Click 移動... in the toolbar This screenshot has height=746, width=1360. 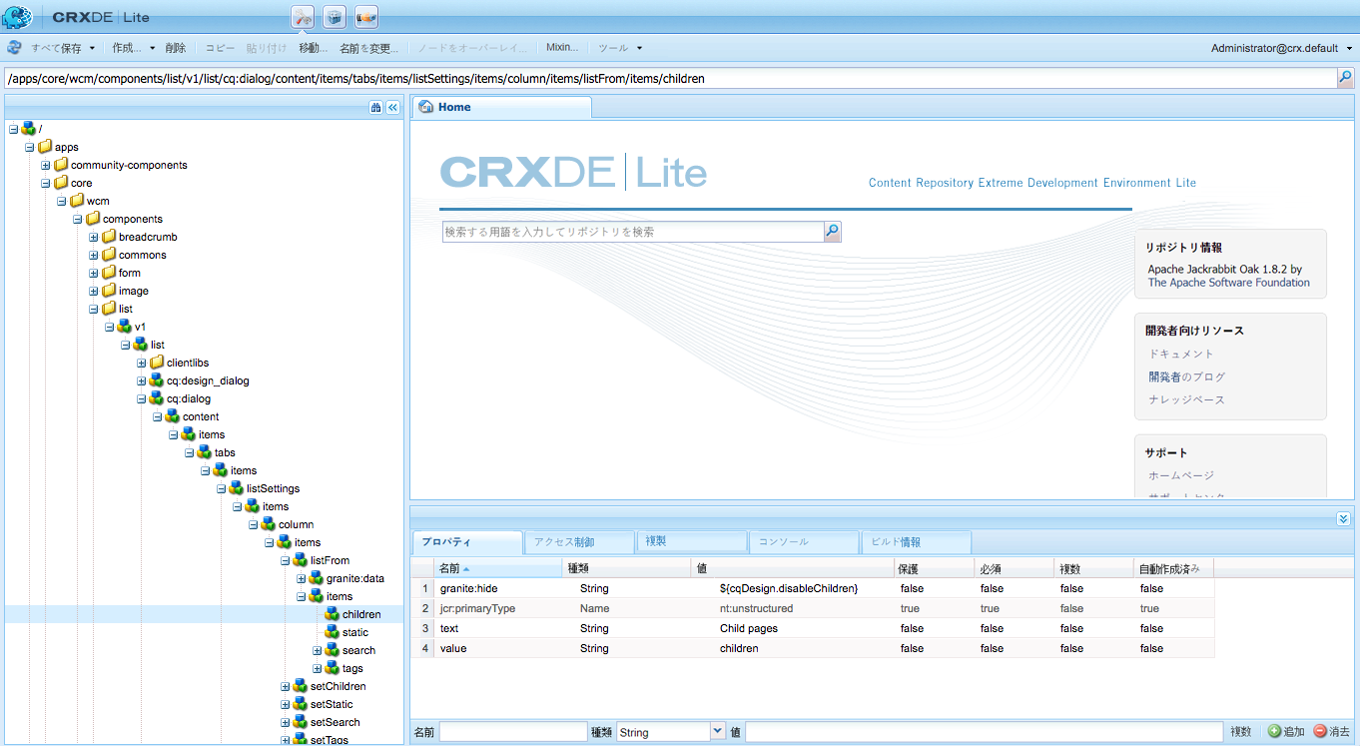314,48
